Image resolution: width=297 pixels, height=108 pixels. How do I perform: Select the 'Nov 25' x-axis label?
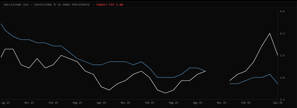coord(222,103)
